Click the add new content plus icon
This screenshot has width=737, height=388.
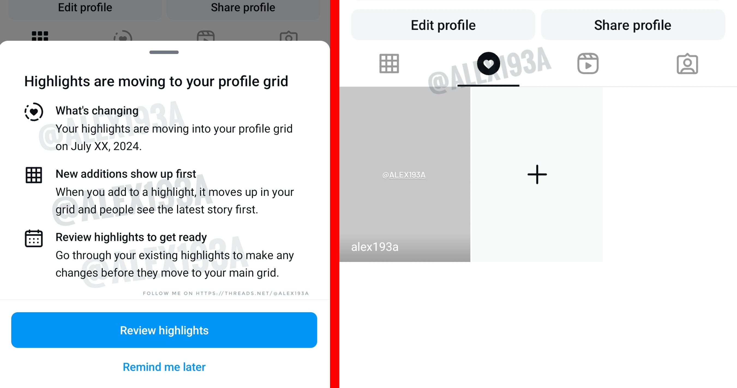537,175
